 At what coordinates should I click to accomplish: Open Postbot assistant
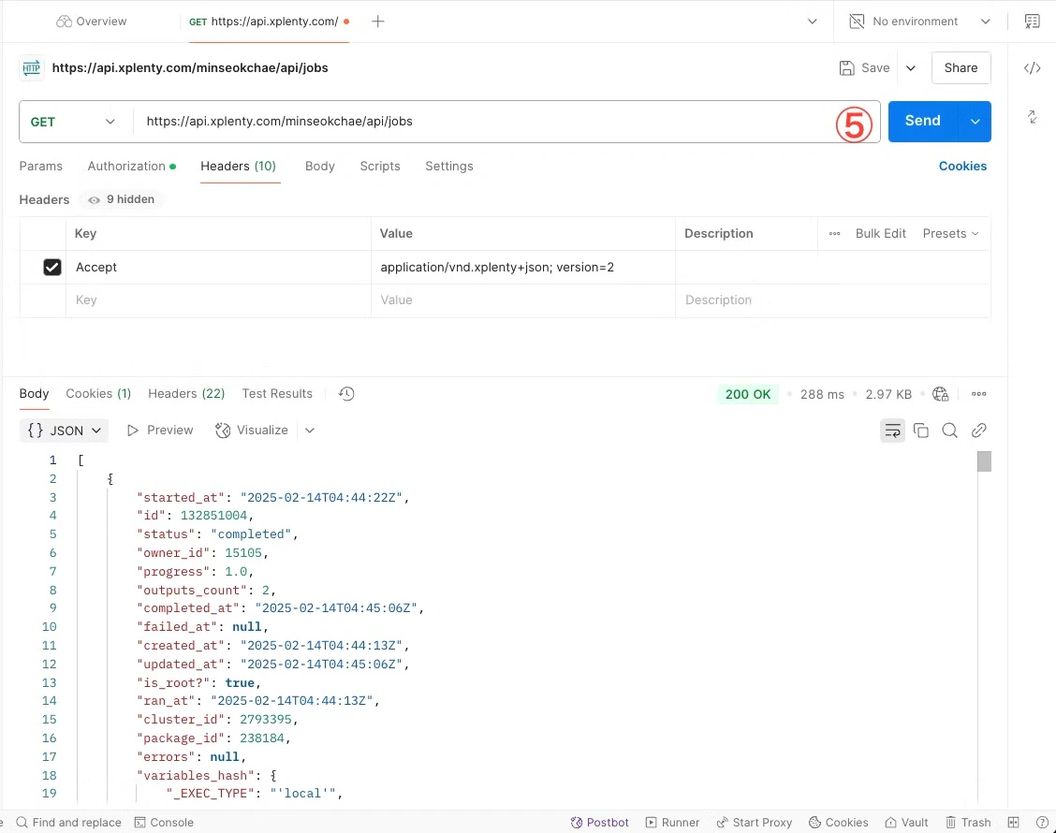tap(599, 822)
